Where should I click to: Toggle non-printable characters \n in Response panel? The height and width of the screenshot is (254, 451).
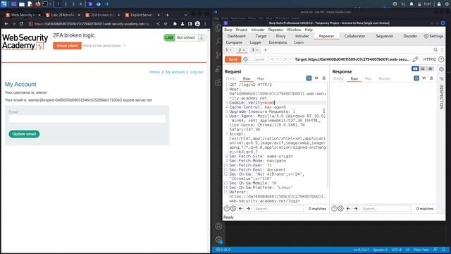click(424, 78)
